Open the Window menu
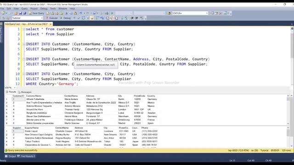 tap(62, 9)
